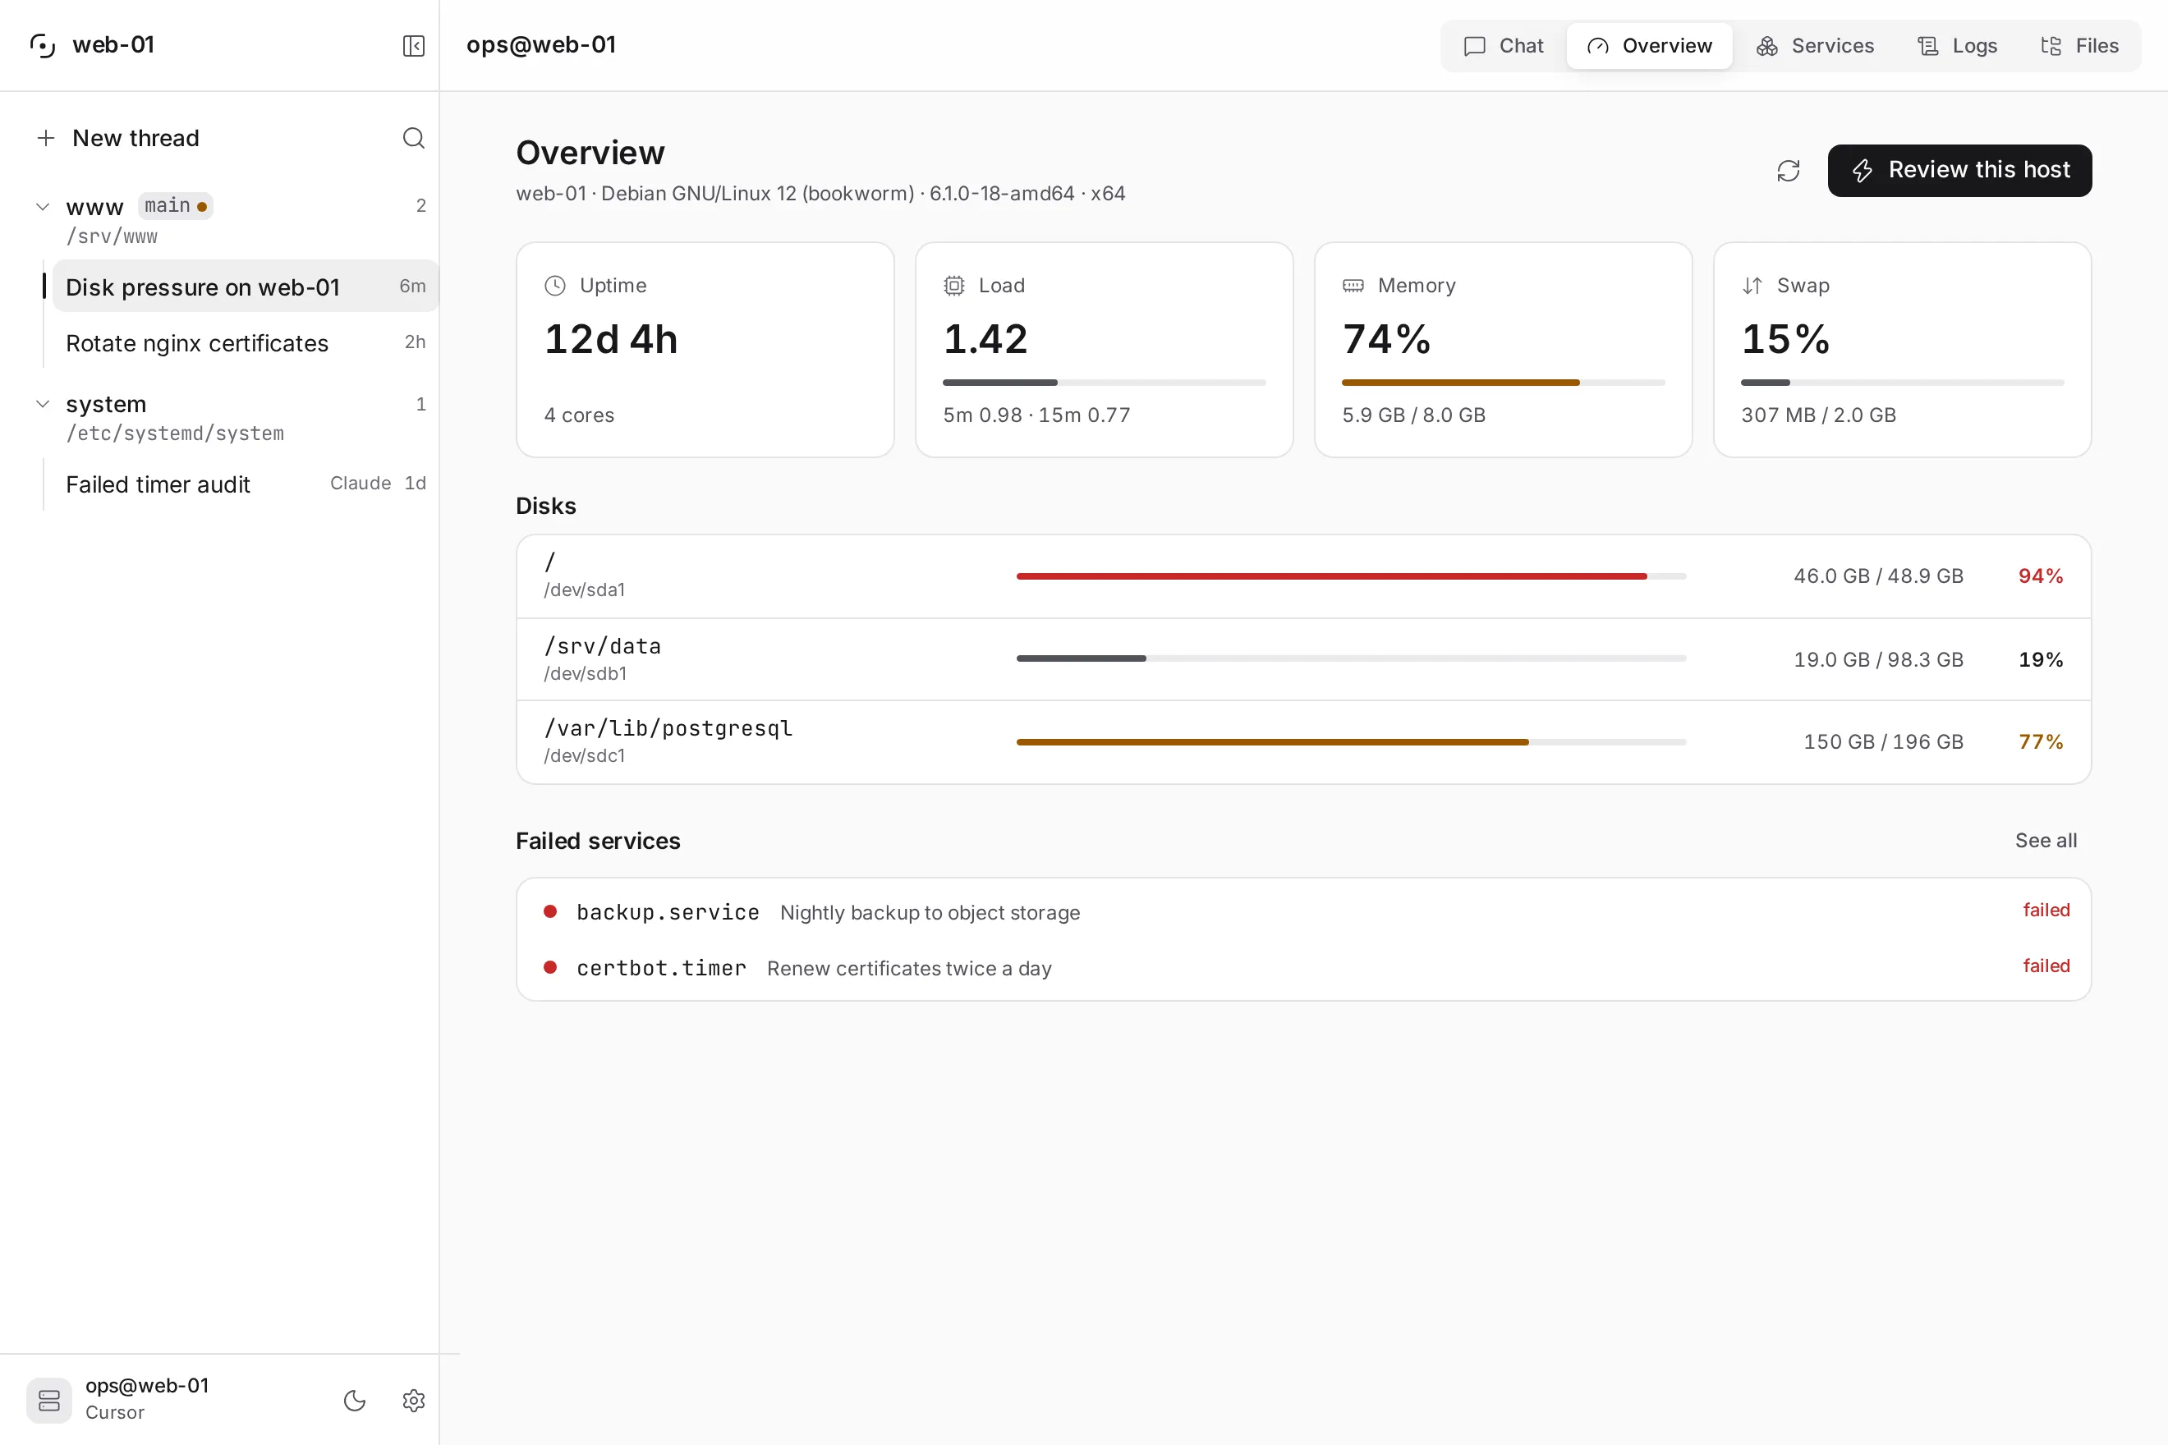Open the Services tab
This screenshot has height=1445, width=2168.
point(1815,46)
